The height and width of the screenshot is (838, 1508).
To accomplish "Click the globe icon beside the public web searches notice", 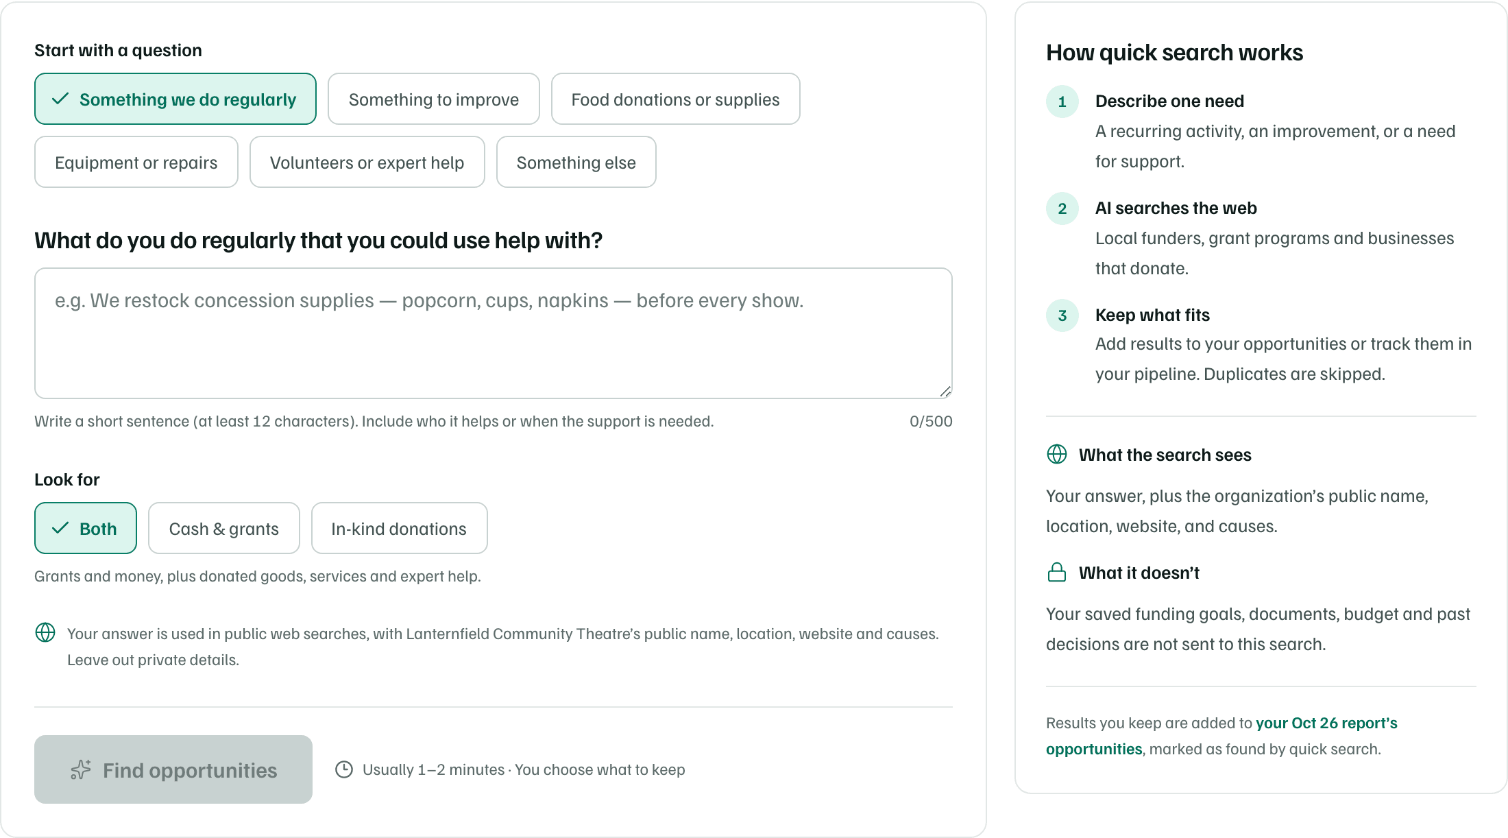I will click(45, 632).
